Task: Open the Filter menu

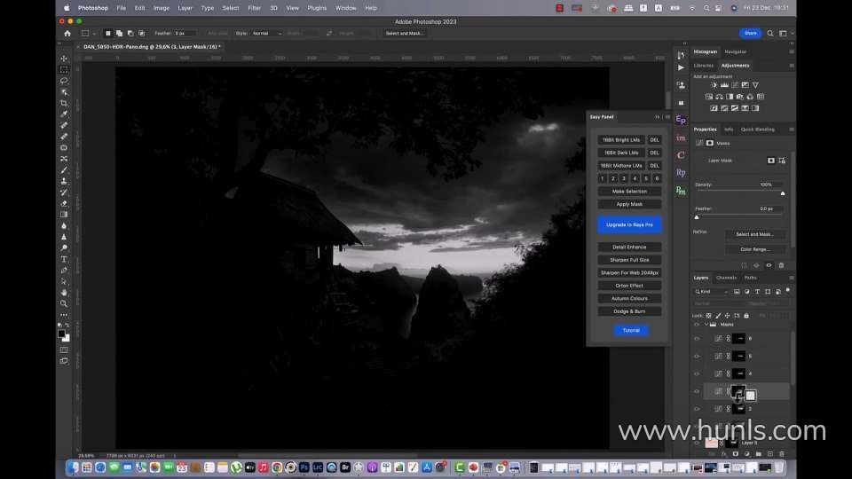Action: (254, 8)
